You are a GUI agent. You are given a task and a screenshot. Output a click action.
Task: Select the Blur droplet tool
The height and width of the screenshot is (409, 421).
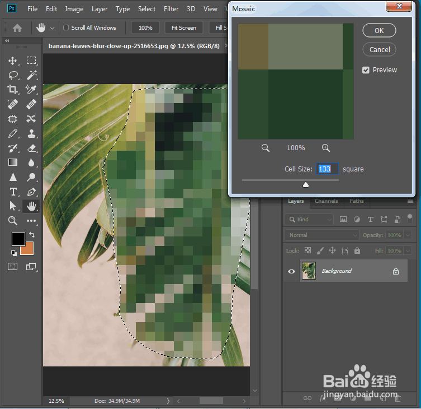click(31, 162)
